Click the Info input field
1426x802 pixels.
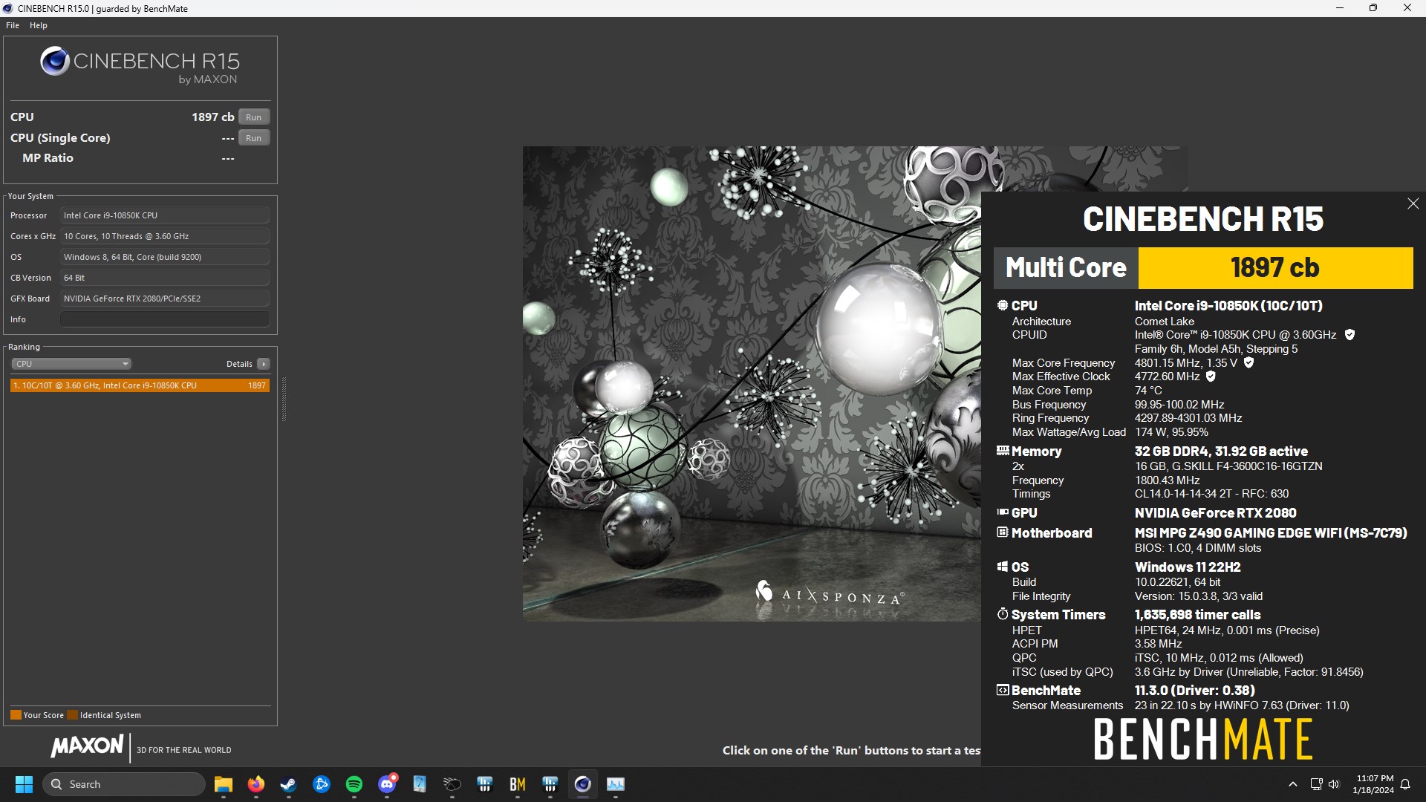click(x=165, y=319)
